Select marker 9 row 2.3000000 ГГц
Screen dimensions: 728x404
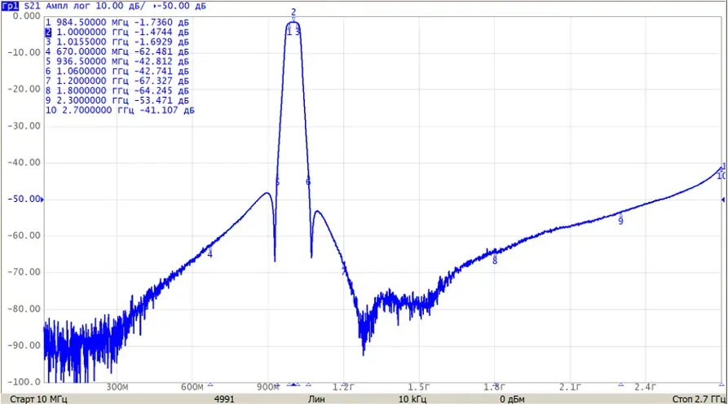[x=117, y=100]
